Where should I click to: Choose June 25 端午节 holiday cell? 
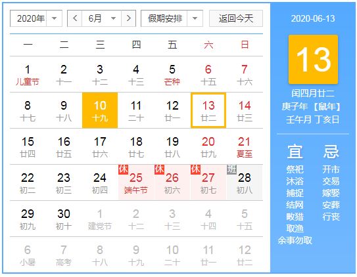pyautogui.click(x=136, y=182)
